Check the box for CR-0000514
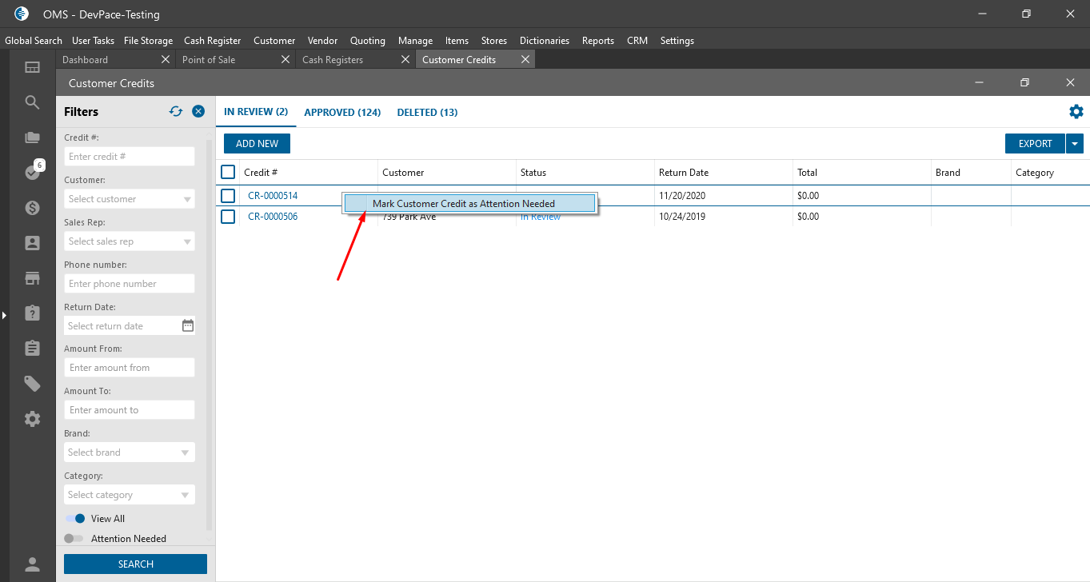Screen dimensions: 1090x582 pyautogui.click(x=228, y=196)
